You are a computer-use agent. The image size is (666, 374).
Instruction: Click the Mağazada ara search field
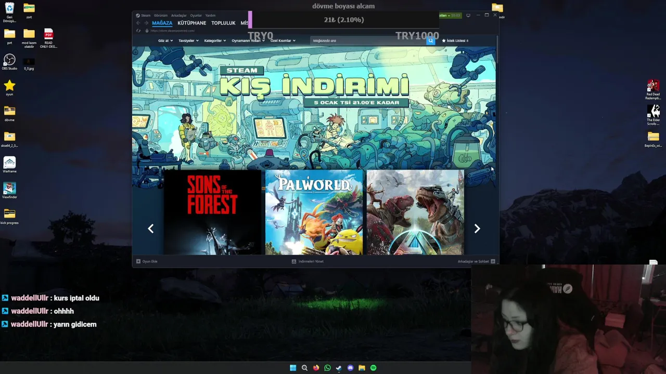point(368,41)
